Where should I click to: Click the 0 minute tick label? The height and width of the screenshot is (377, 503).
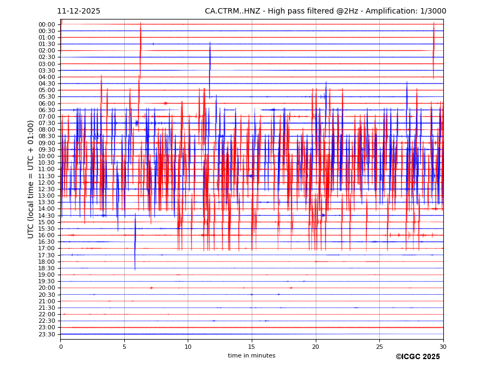coord(61,347)
